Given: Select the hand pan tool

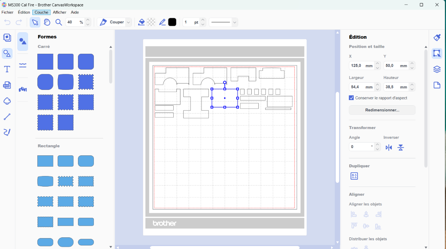Looking at the screenshot, I should [47, 22].
